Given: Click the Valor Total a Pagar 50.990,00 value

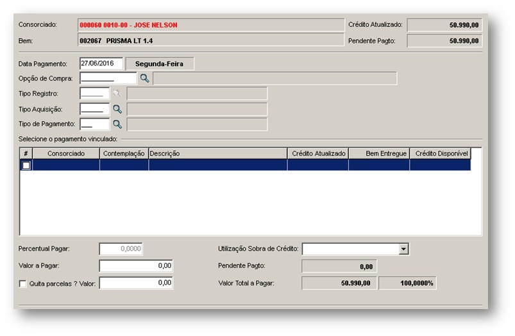Looking at the screenshot, I should [x=339, y=283].
